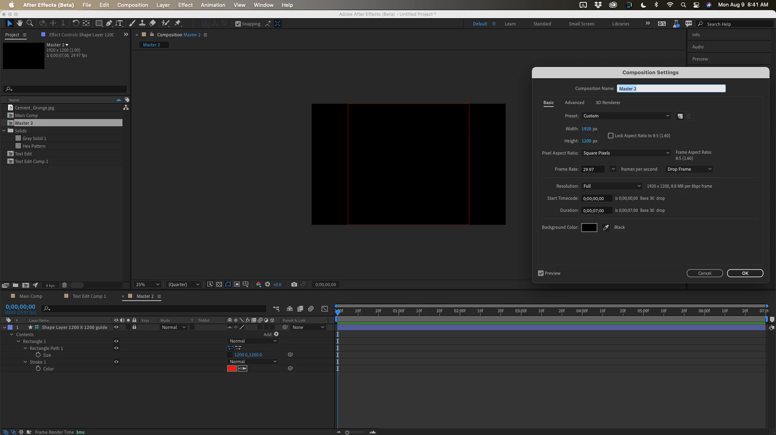The width and height of the screenshot is (776, 435).
Task: Collapse the Solids folder in Project panel
Action: [x=4, y=131]
